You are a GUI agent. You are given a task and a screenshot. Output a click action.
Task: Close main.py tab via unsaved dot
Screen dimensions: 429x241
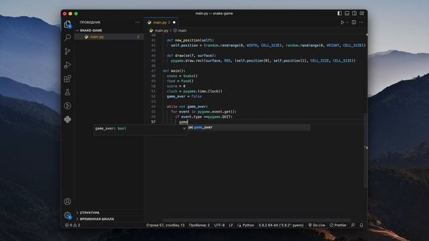(x=174, y=22)
